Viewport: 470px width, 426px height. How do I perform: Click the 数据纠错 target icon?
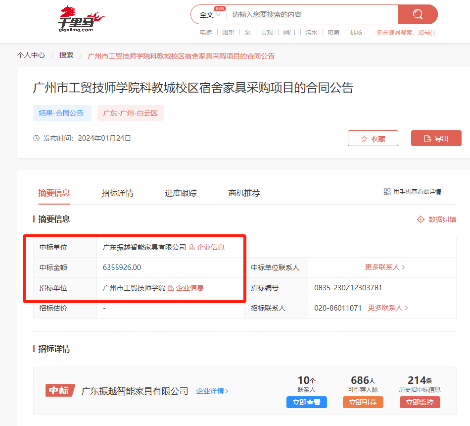coord(421,219)
